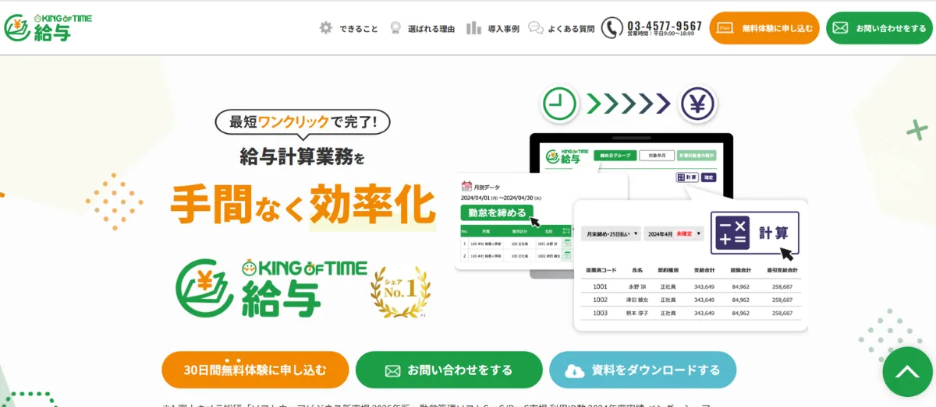This screenshot has height=407, width=936.
Task: Click the medal icon beside 選ばれる理由
Action: click(x=395, y=28)
